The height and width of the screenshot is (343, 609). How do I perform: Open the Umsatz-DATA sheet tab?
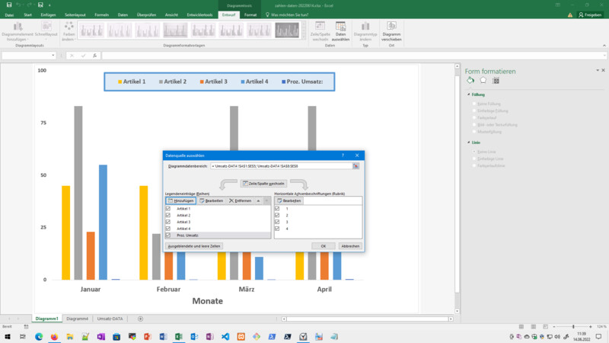coord(110,319)
